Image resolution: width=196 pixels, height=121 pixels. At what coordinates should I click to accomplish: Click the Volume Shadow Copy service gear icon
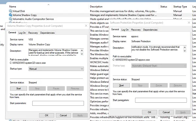(x=10, y=15)
